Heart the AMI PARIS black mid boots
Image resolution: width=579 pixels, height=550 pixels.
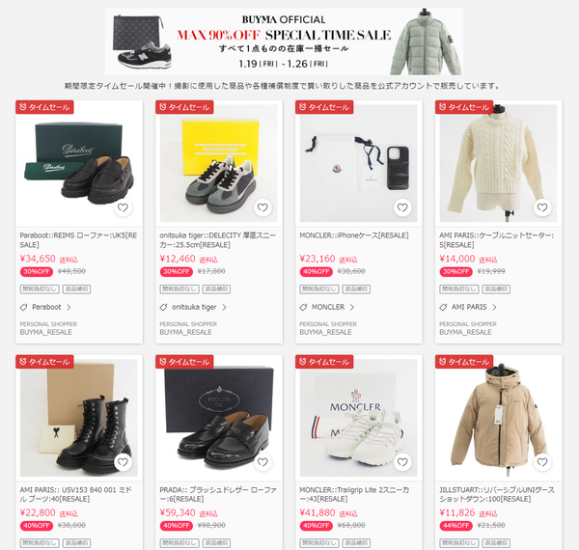(123, 462)
